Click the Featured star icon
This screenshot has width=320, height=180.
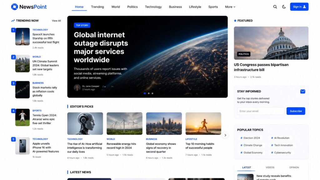point(235,20)
